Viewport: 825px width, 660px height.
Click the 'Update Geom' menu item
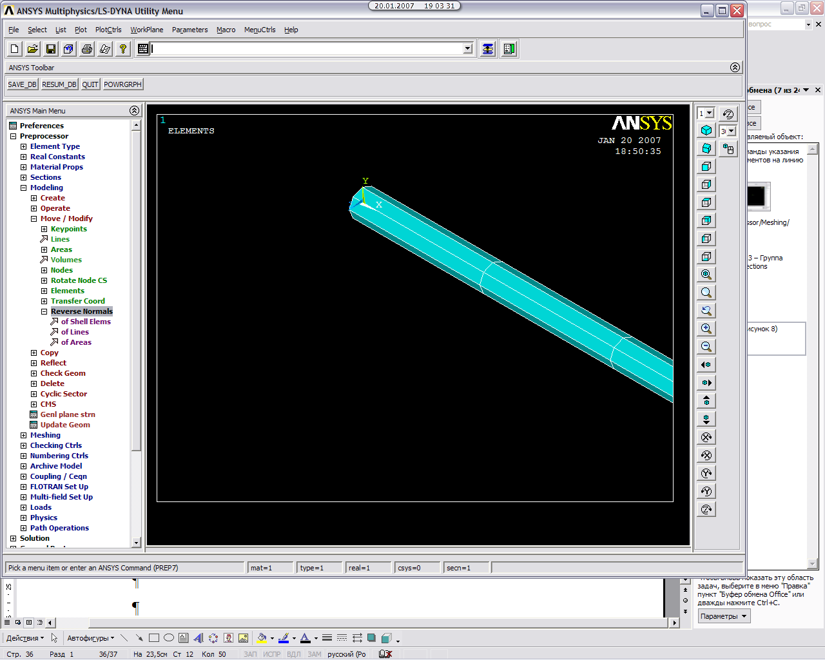(65, 425)
